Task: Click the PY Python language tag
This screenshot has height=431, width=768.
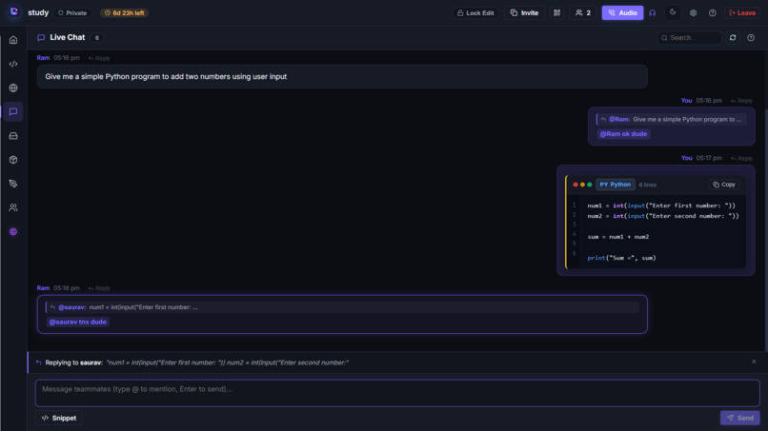Action: click(616, 185)
